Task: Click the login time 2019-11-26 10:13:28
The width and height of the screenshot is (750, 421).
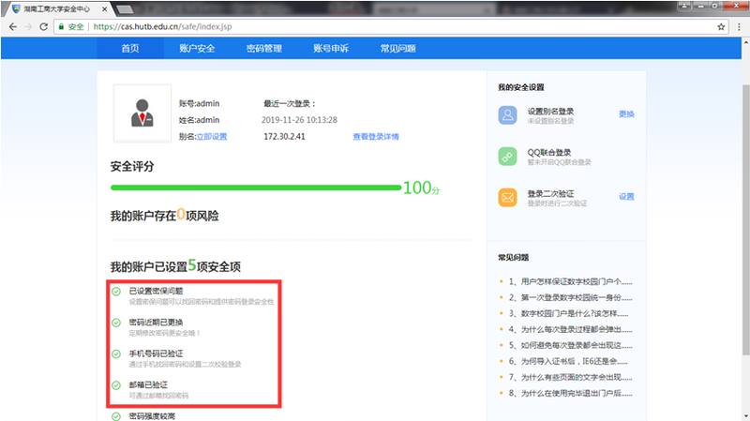Action: pos(299,120)
